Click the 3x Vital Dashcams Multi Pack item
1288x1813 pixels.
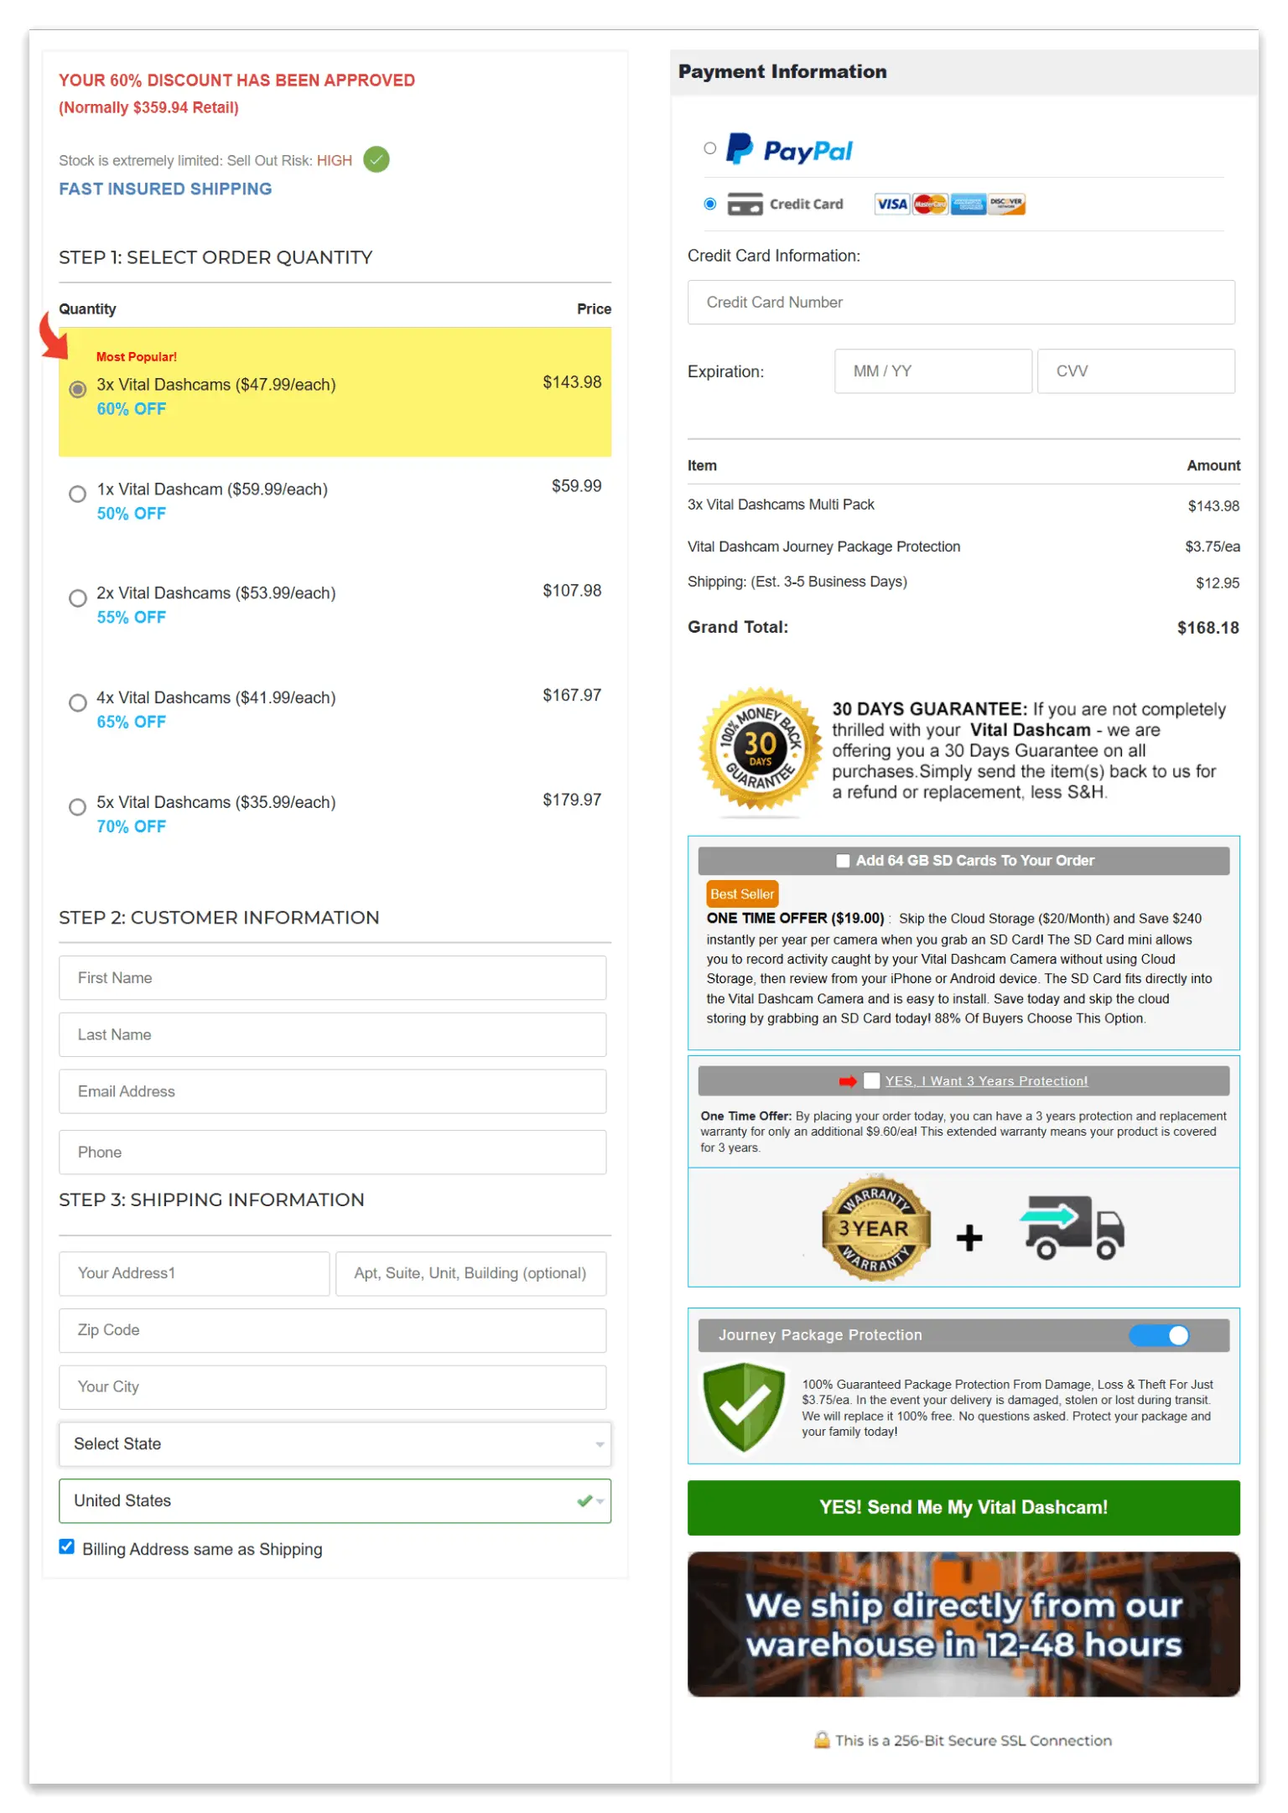pyautogui.click(x=781, y=505)
